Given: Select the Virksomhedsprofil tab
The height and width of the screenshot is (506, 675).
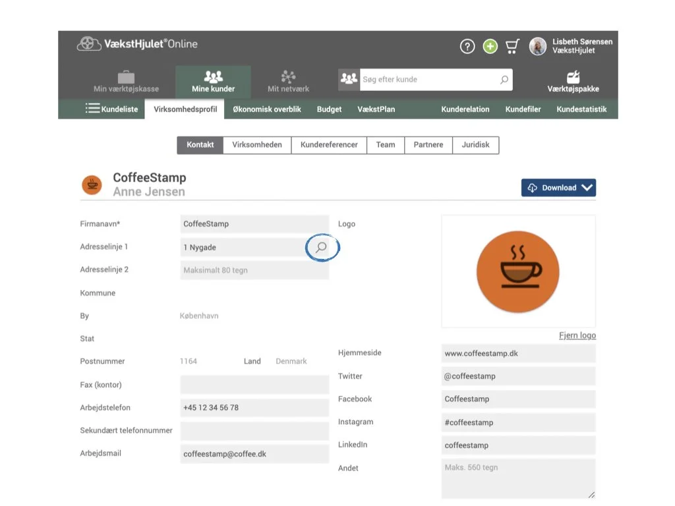Looking at the screenshot, I should tap(185, 109).
